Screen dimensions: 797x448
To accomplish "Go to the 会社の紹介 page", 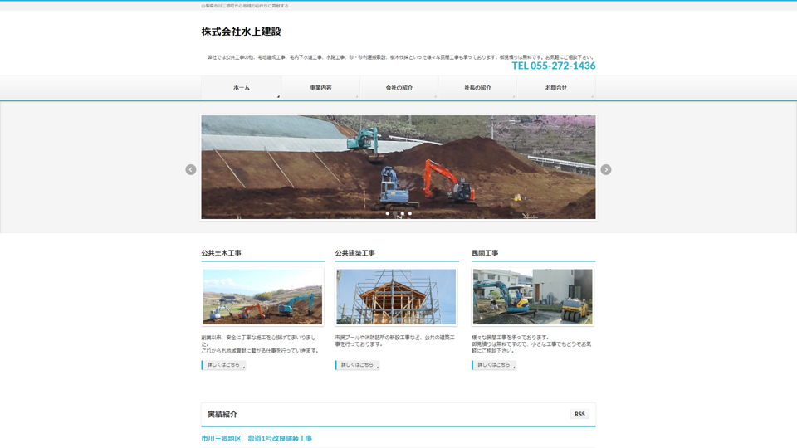I will pyautogui.click(x=398, y=88).
